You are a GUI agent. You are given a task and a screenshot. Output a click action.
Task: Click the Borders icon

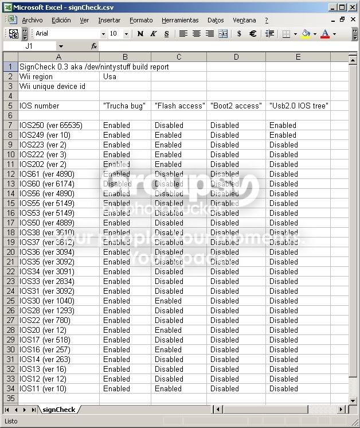(286, 34)
